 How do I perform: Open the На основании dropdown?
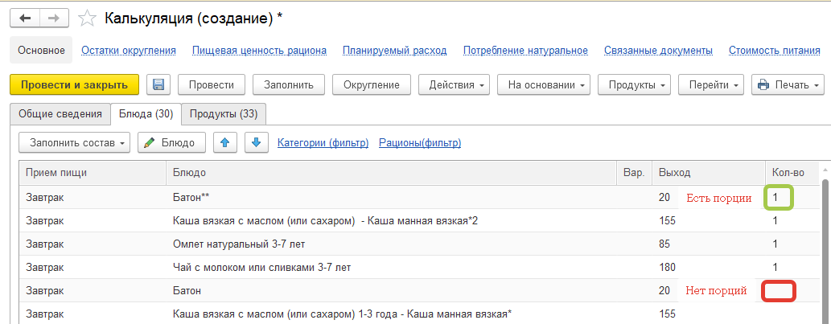(543, 84)
